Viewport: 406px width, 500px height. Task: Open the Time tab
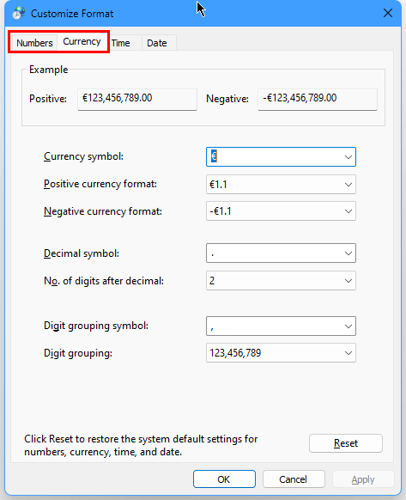pyautogui.click(x=121, y=43)
